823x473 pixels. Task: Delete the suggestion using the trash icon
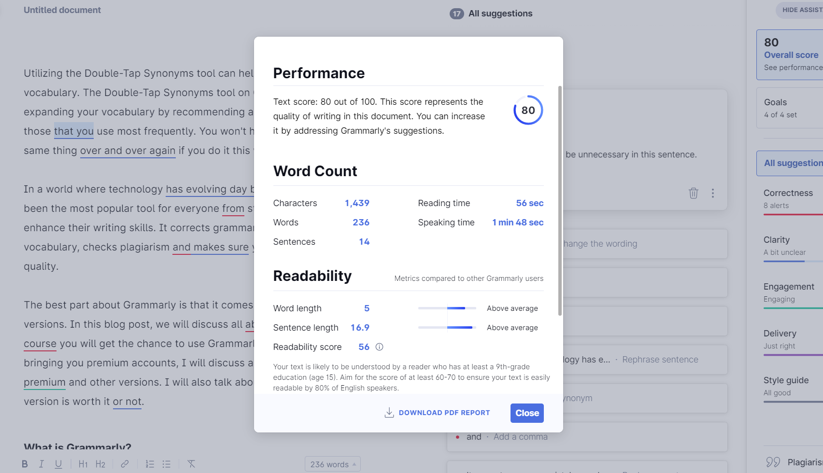(x=694, y=193)
